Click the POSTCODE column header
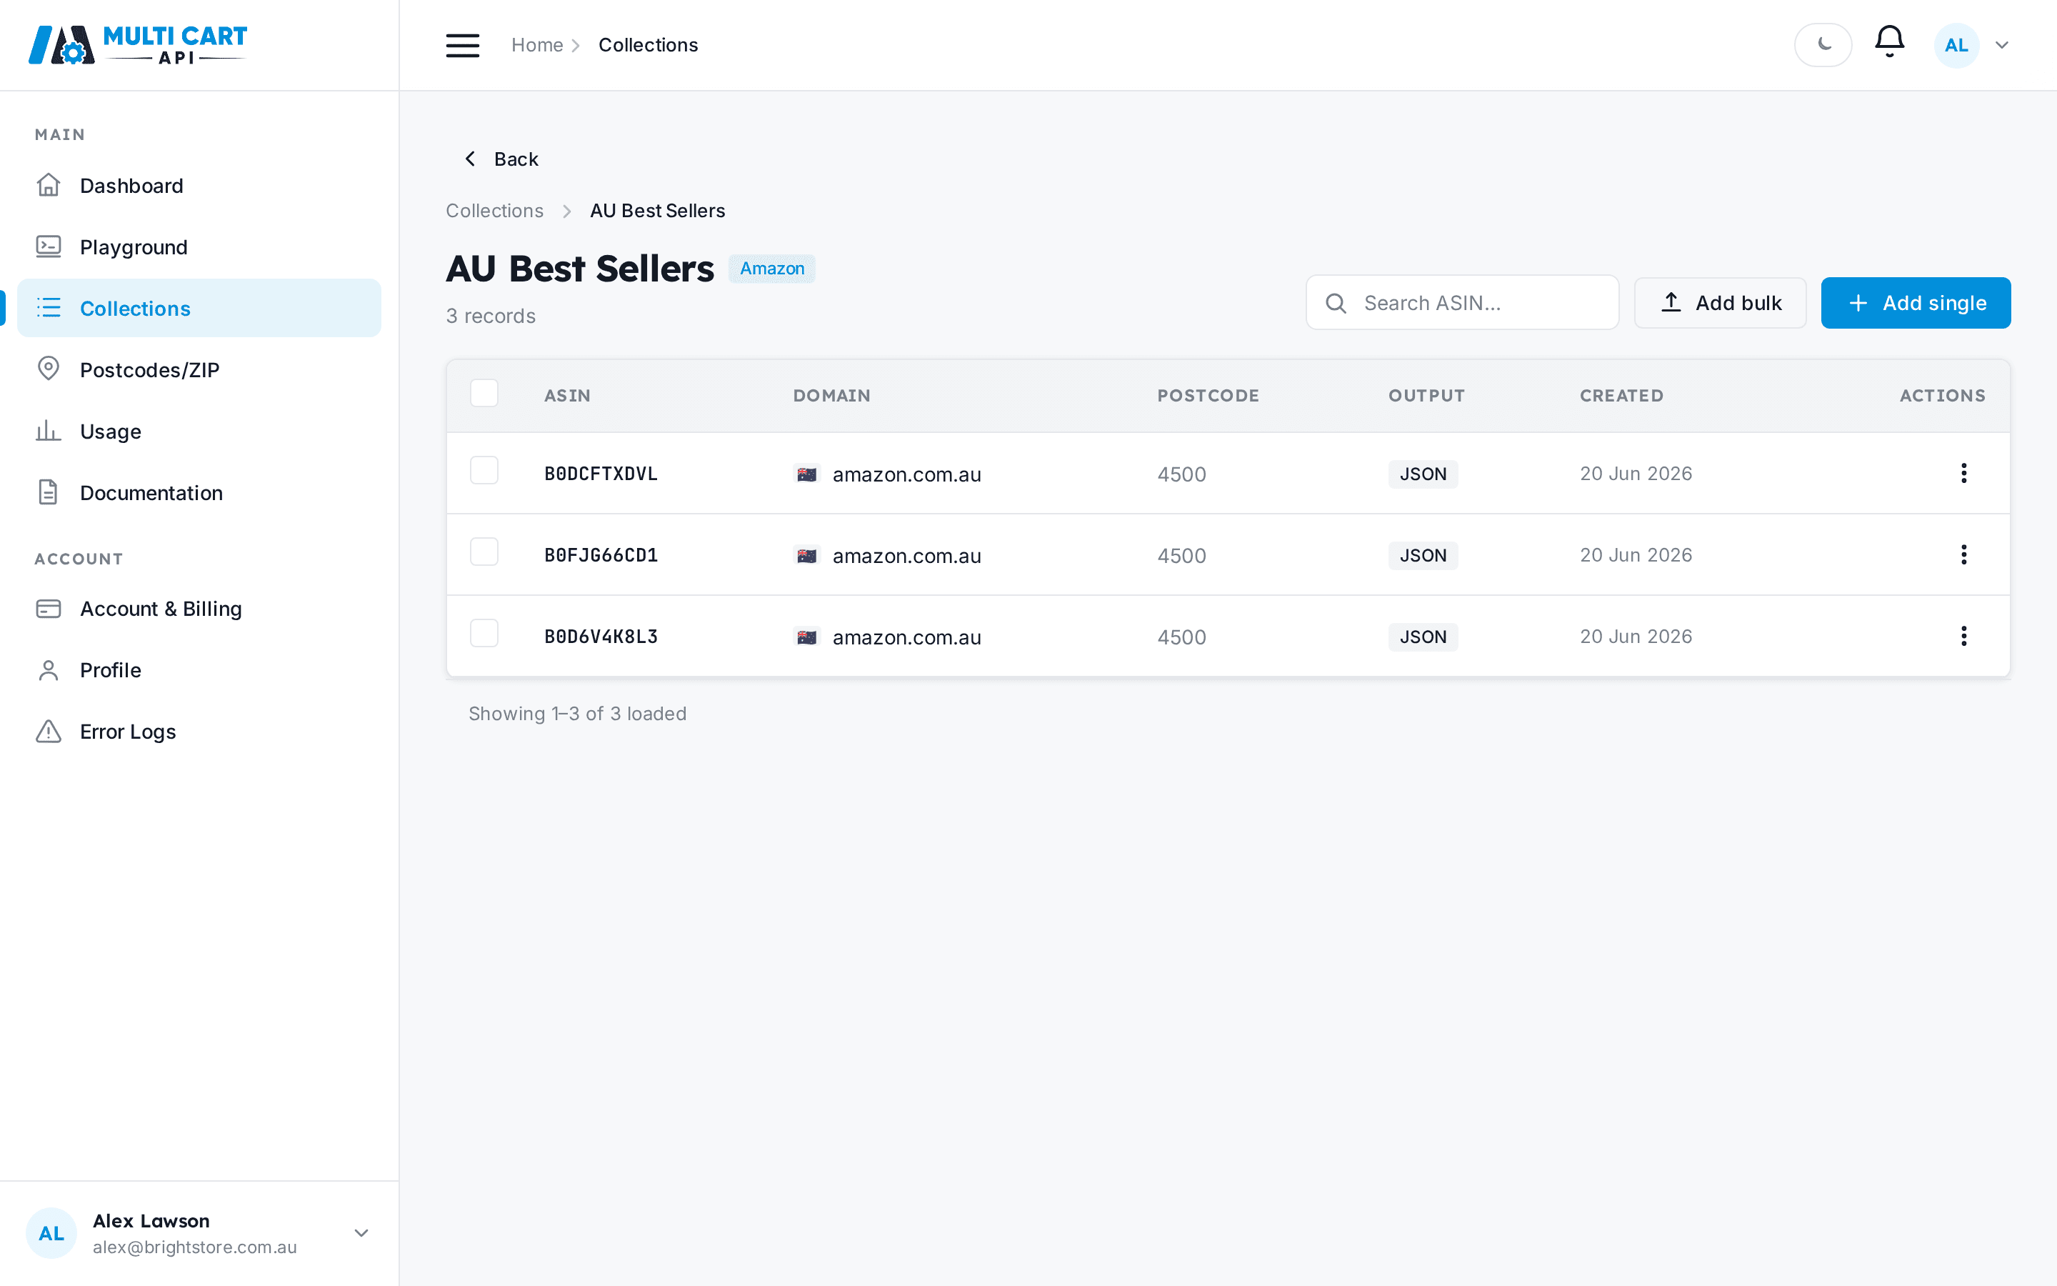The image size is (2057, 1286). [x=1208, y=396]
